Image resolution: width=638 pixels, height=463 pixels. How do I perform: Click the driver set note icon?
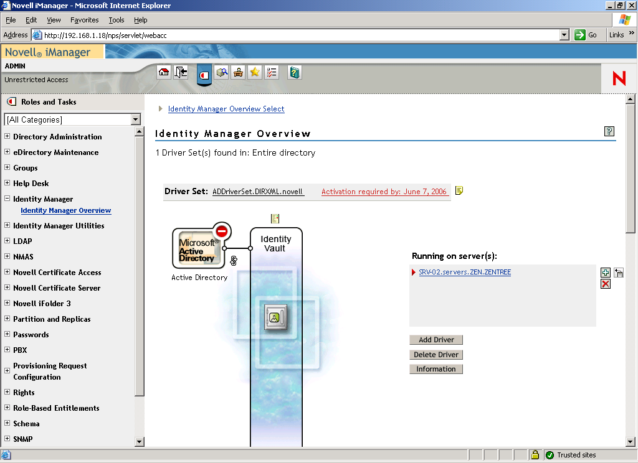(x=459, y=192)
